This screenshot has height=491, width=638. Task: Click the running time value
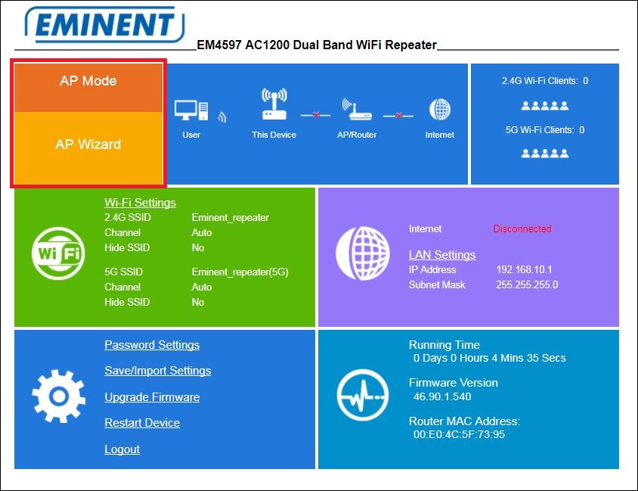tap(490, 358)
